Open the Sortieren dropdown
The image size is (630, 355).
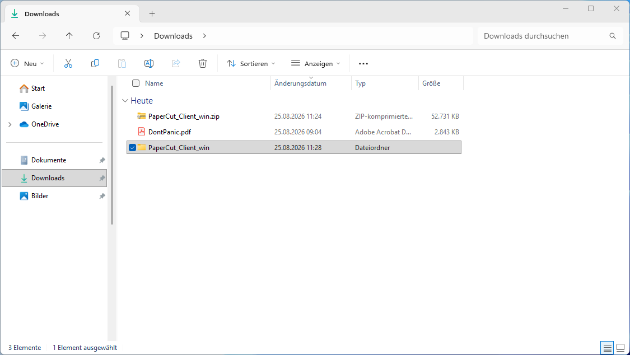click(251, 63)
